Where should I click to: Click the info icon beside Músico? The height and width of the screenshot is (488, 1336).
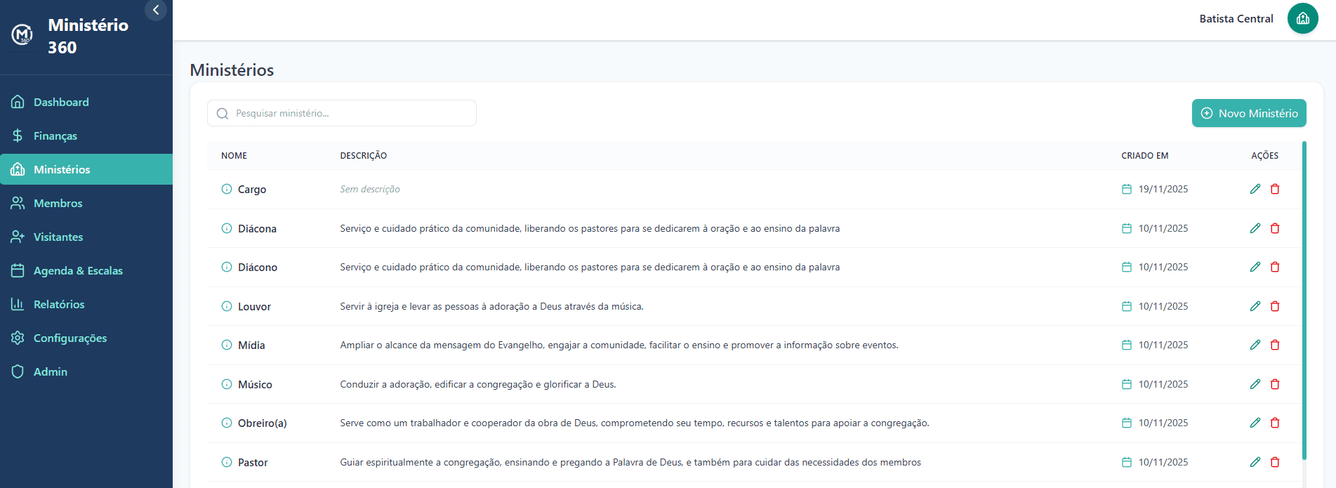(x=227, y=384)
